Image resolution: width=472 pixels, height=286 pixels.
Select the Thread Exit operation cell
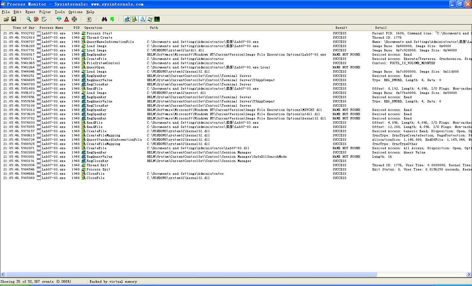pos(97,165)
